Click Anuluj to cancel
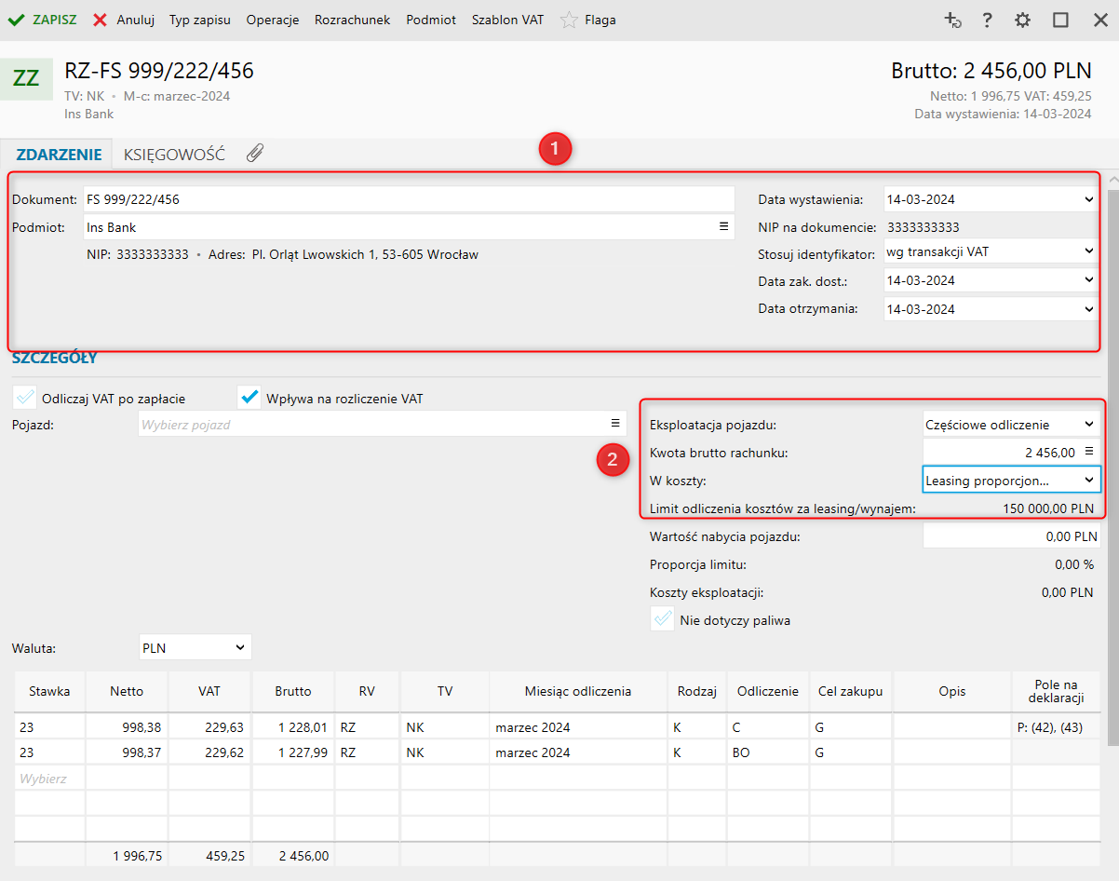The width and height of the screenshot is (1119, 881). (x=125, y=20)
